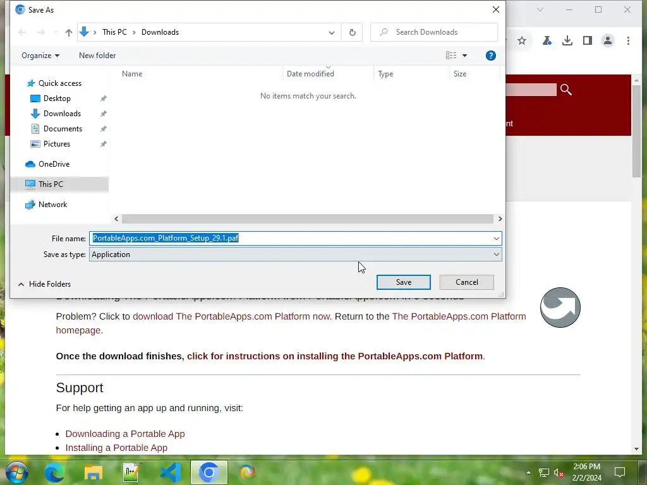Click the pin icon next to Documents
The image size is (647, 485).
103,129
